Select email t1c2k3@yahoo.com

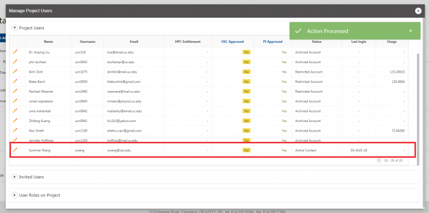121,121
